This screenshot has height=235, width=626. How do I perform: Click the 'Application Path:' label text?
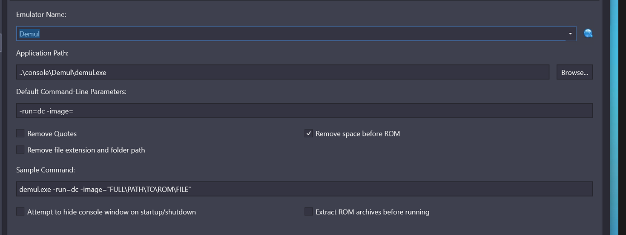coord(43,53)
